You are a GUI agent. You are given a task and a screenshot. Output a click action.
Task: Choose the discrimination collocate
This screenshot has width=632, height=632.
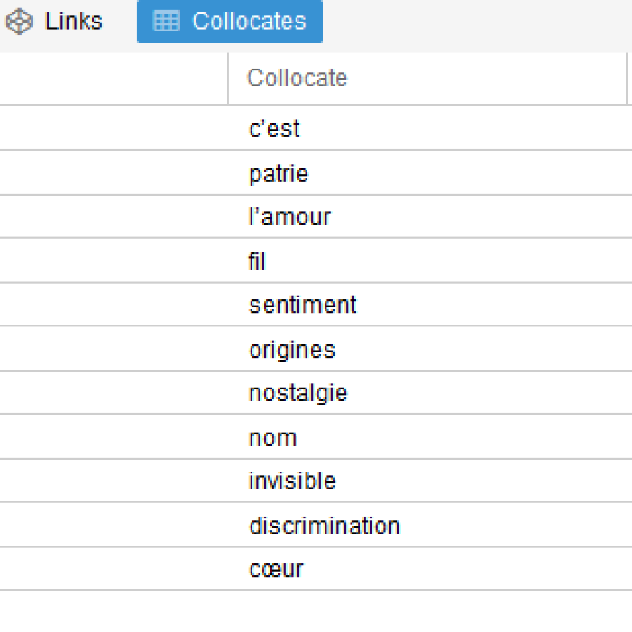325,525
